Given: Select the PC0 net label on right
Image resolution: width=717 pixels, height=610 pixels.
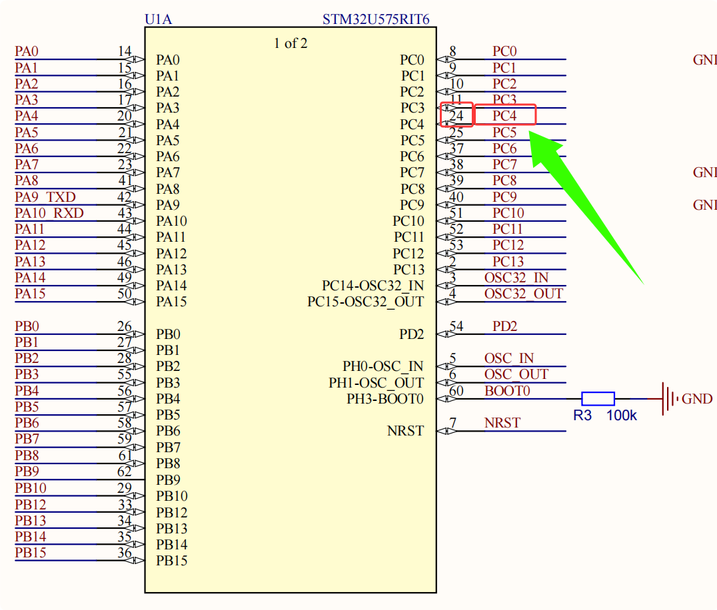Looking at the screenshot, I should [x=504, y=51].
